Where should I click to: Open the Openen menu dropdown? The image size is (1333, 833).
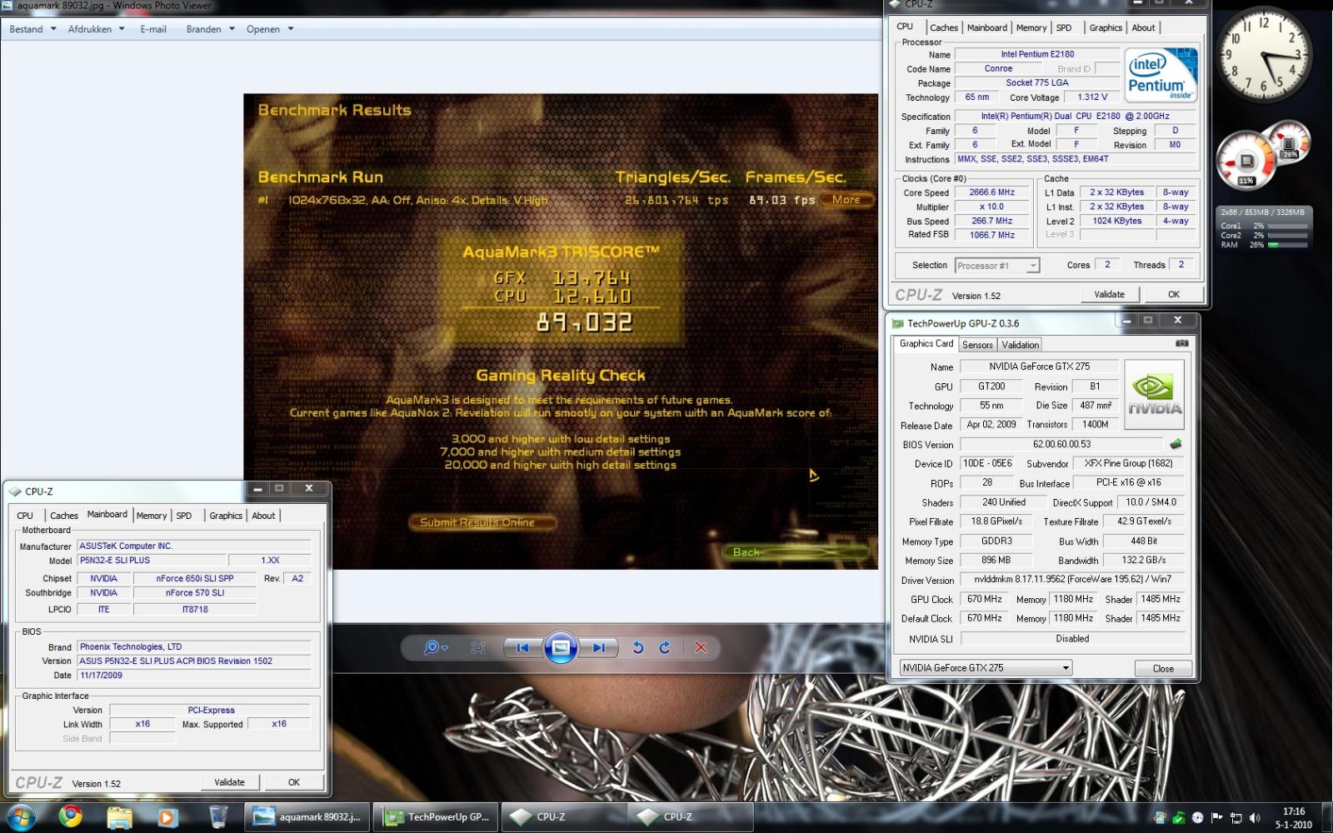pos(269,29)
